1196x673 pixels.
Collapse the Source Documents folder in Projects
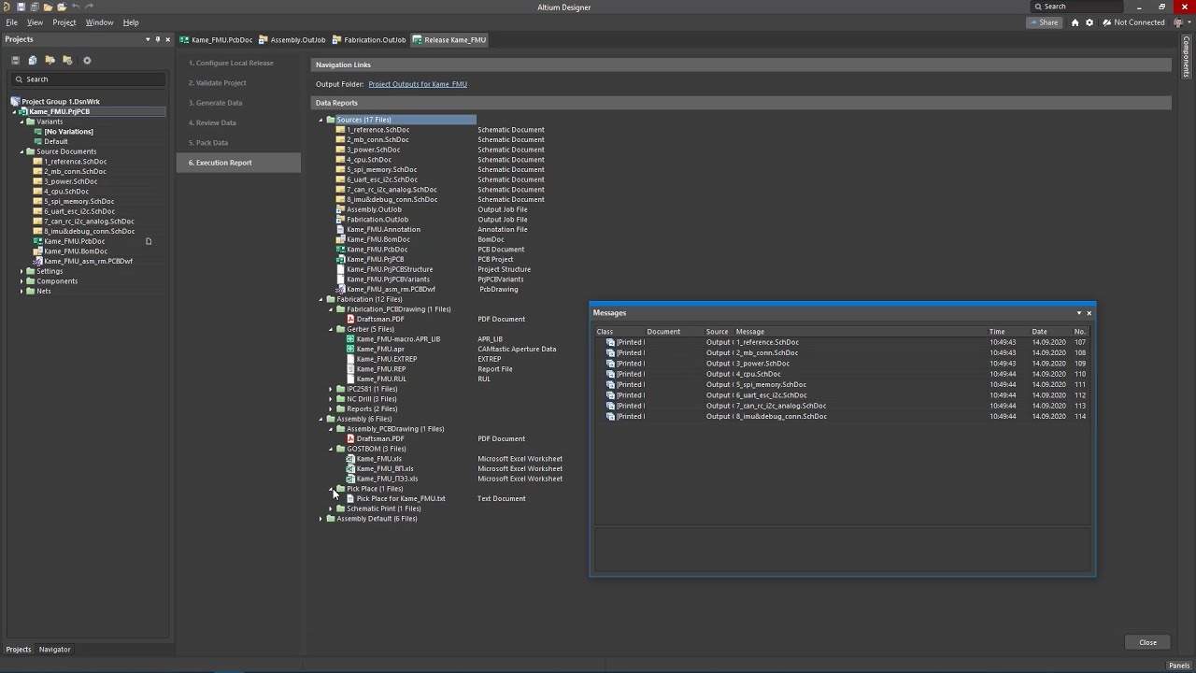(x=21, y=151)
